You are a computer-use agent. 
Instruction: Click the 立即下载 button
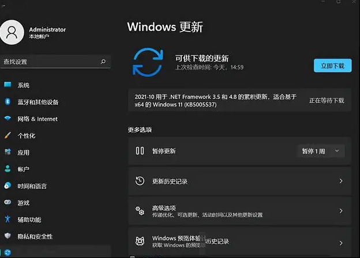[333, 66]
